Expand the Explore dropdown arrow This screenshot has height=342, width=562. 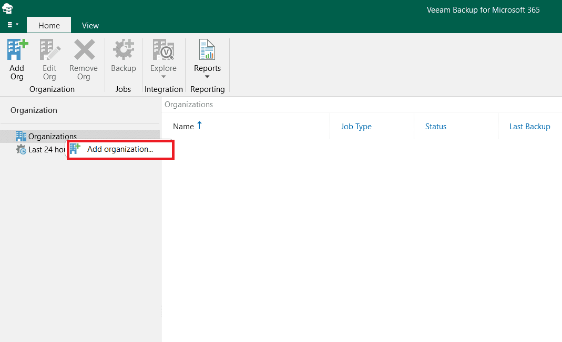tap(164, 77)
